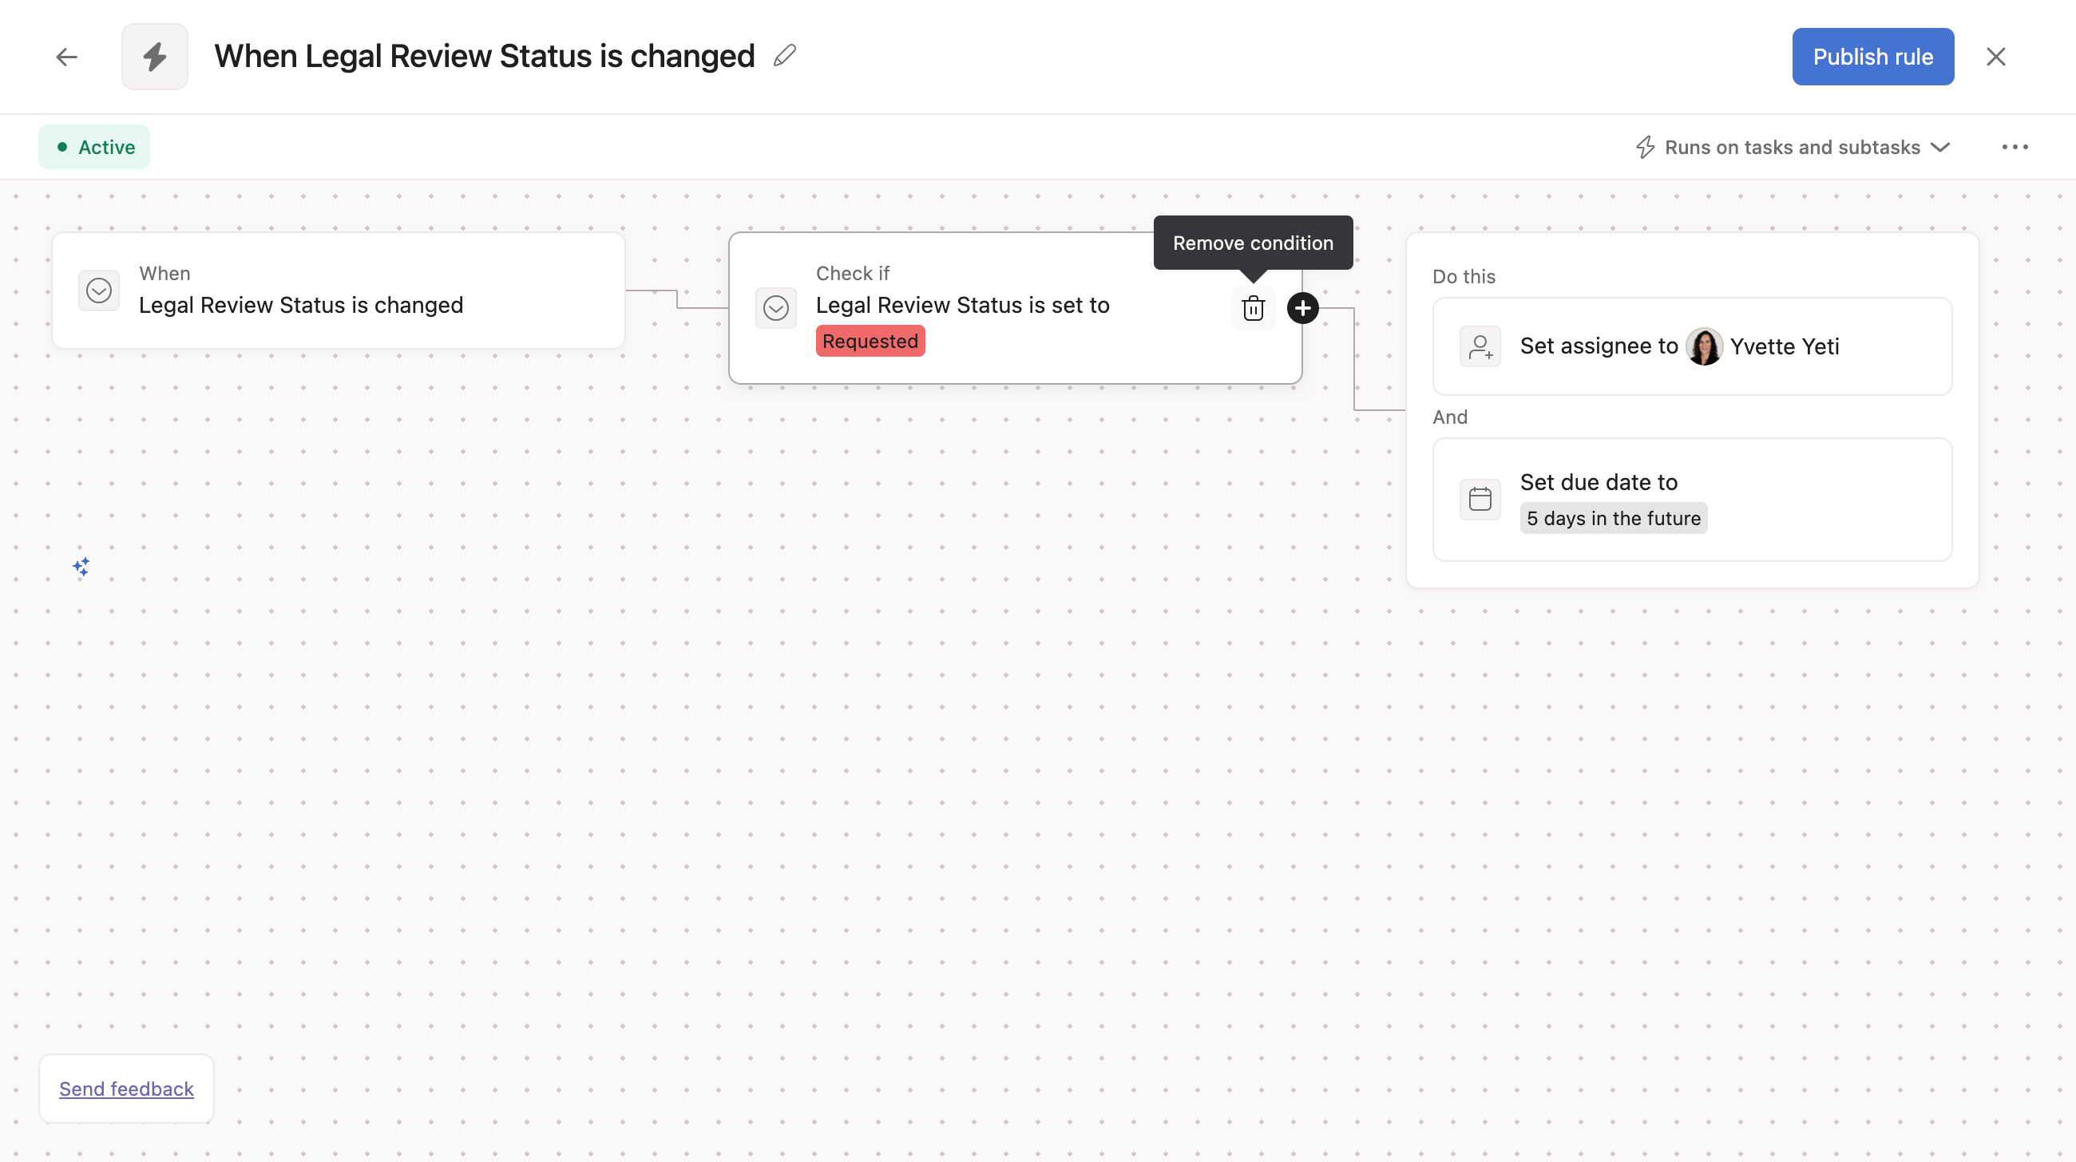Click Yvette Yeti's avatar photo
Image resolution: width=2076 pixels, height=1162 pixels.
1704,346
